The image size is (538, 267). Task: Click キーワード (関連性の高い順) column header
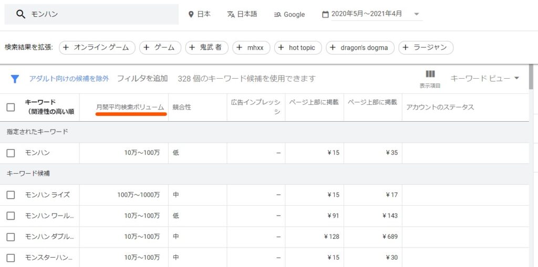coord(49,107)
